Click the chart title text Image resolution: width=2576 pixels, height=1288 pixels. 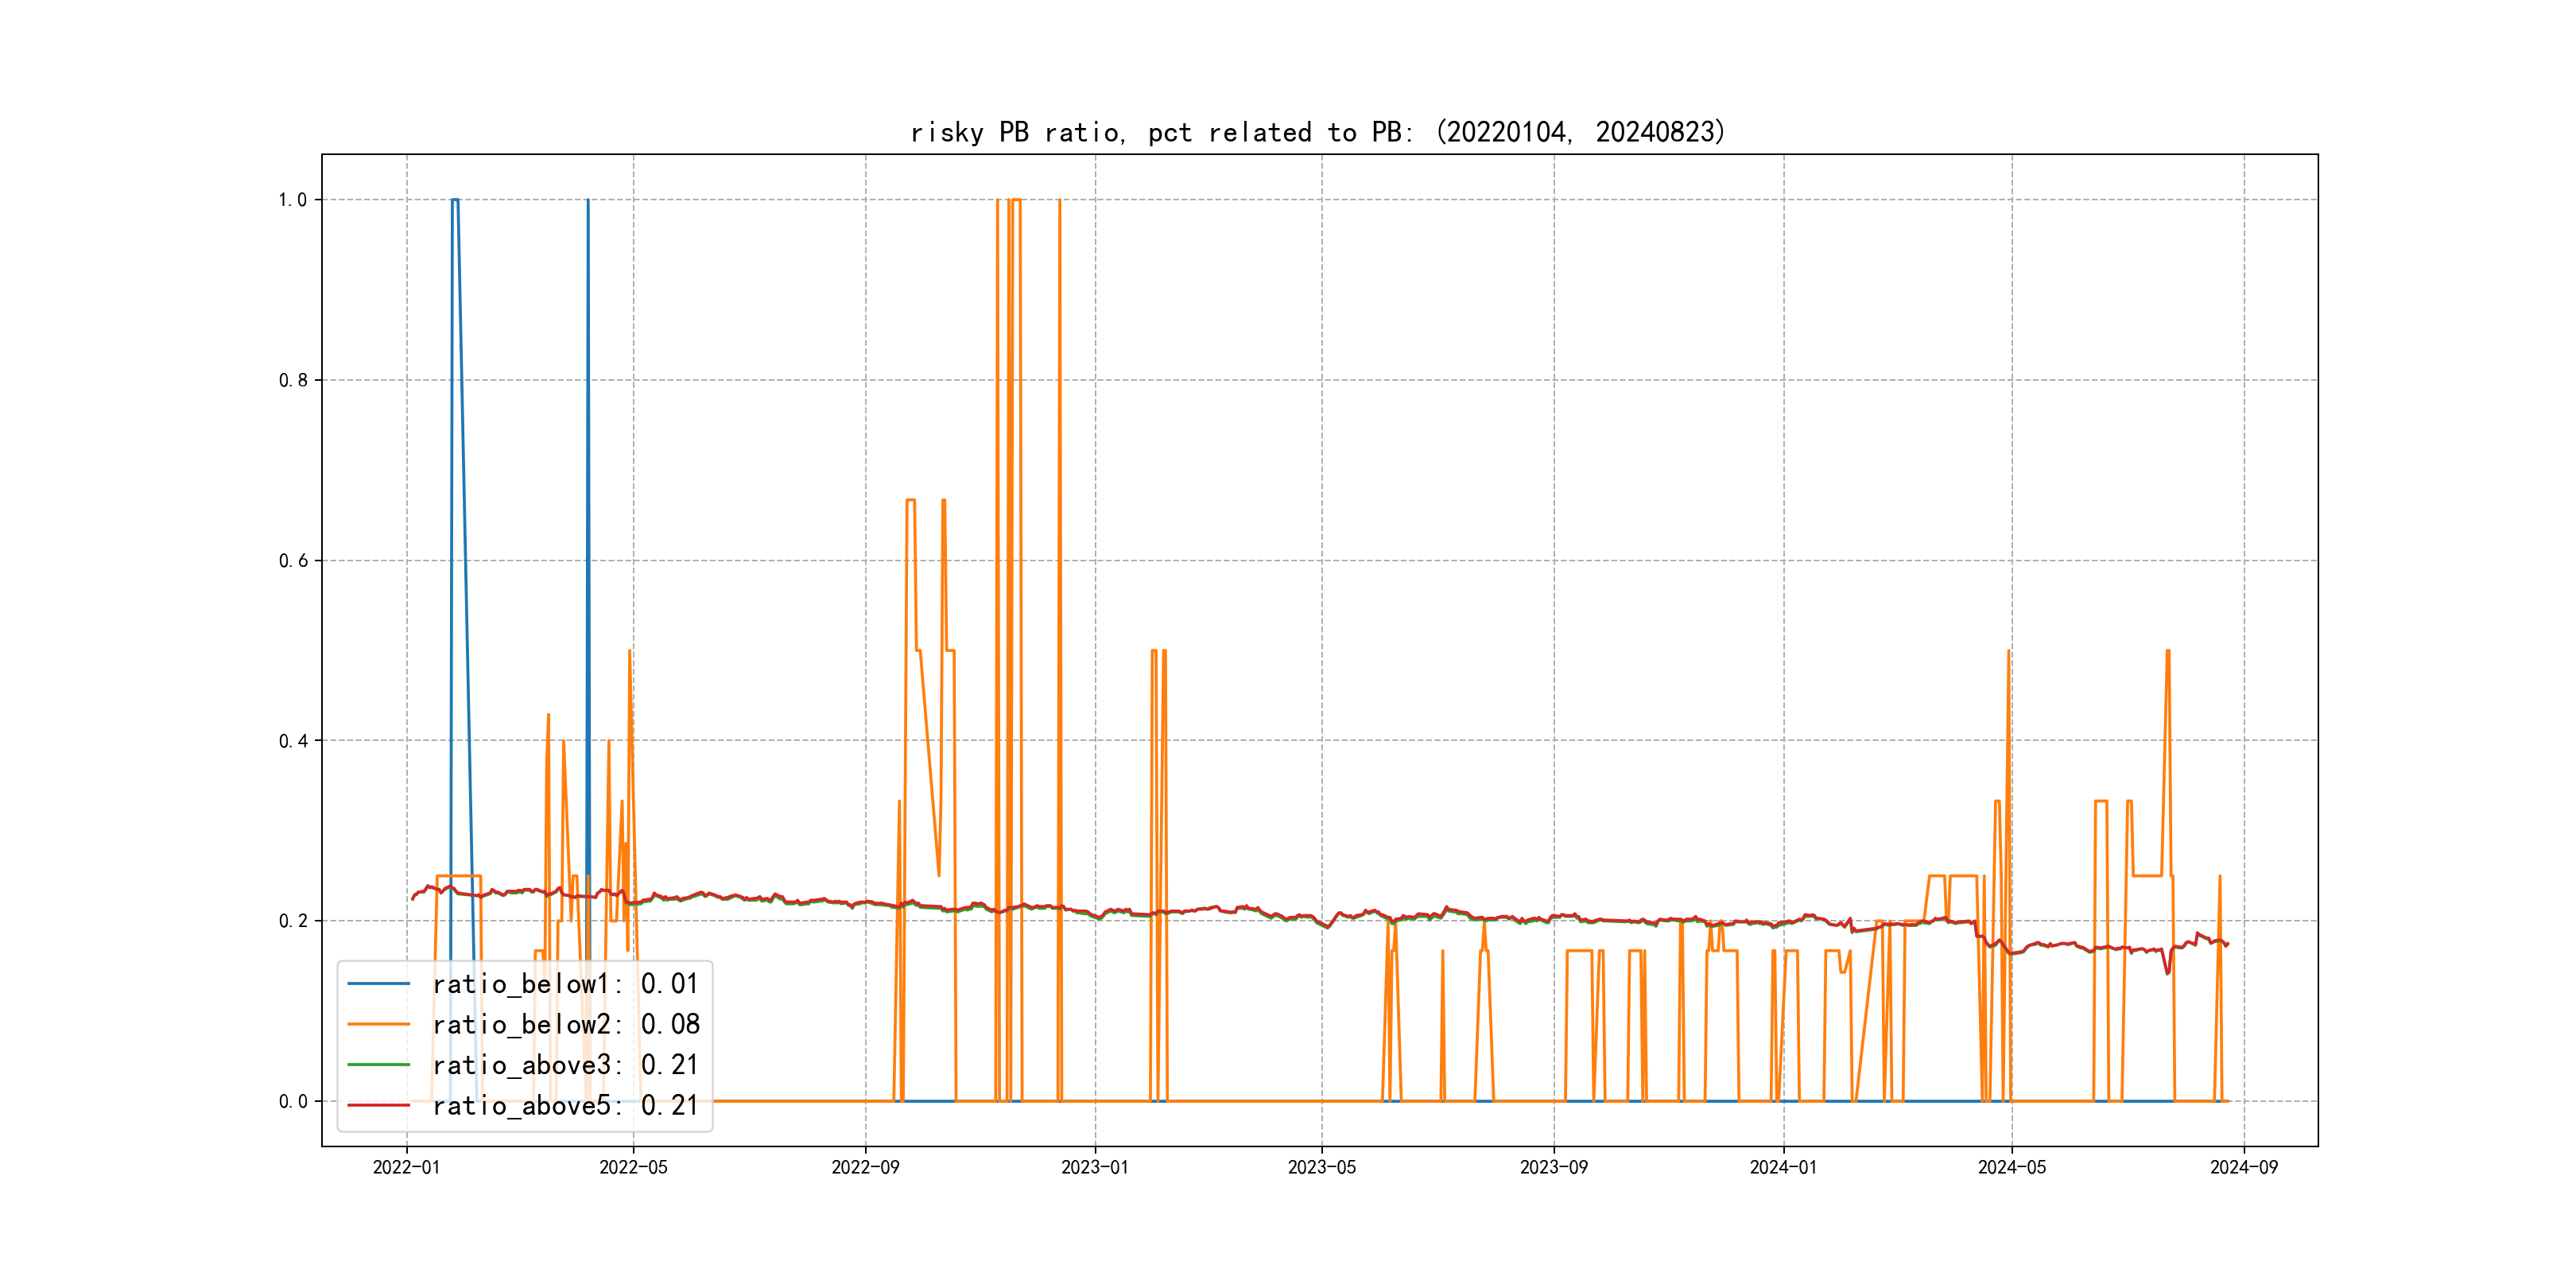1318,132
